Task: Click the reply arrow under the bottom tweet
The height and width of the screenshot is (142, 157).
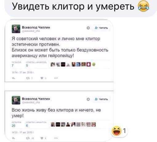Action: (x=14, y=138)
